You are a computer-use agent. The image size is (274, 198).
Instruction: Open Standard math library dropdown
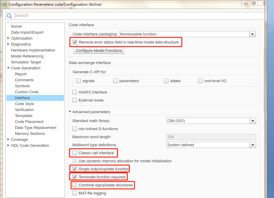253,121
